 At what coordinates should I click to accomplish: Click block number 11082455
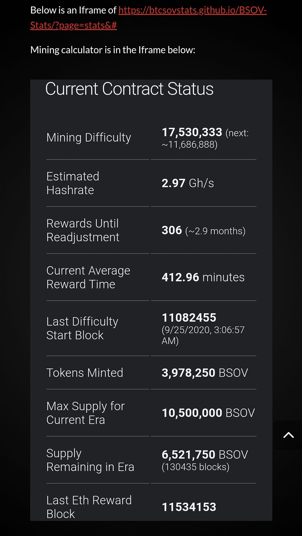(189, 318)
